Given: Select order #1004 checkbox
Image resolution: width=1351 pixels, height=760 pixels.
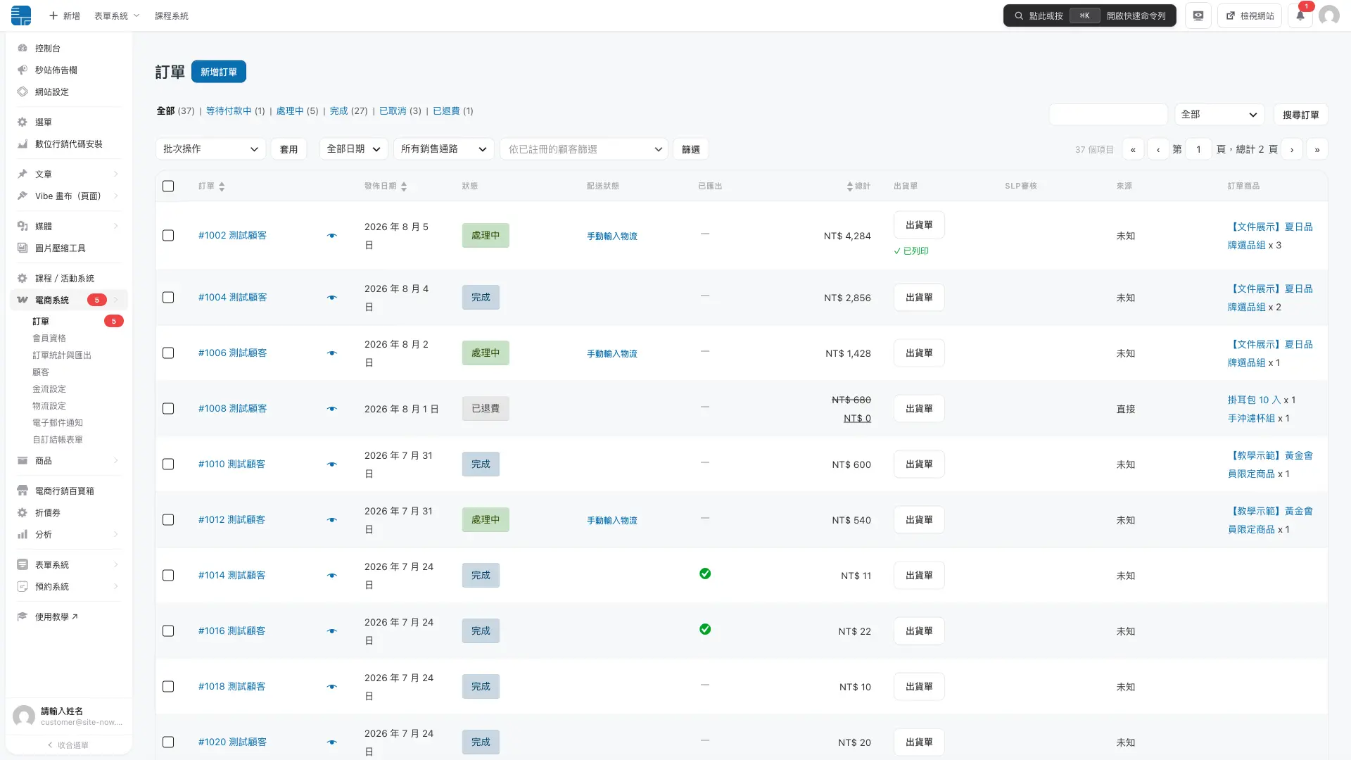Looking at the screenshot, I should click(x=168, y=297).
